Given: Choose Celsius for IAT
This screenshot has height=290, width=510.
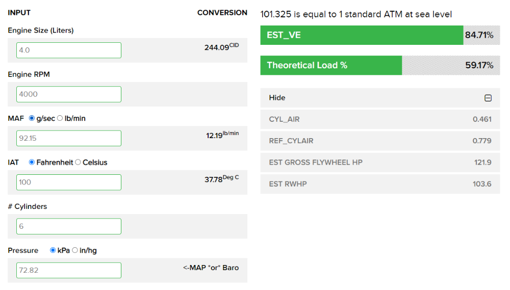Looking at the screenshot, I should click(78, 163).
